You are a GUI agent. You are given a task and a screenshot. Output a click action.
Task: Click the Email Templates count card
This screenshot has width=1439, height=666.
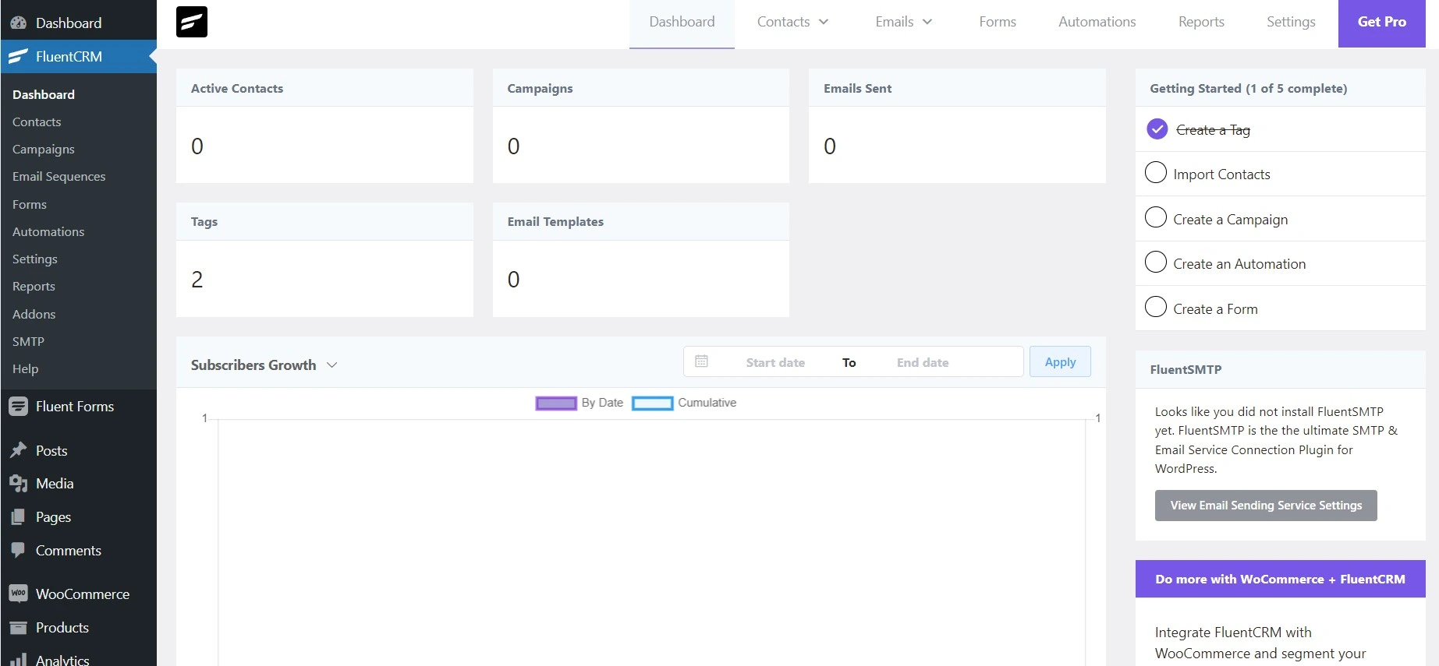click(x=641, y=259)
